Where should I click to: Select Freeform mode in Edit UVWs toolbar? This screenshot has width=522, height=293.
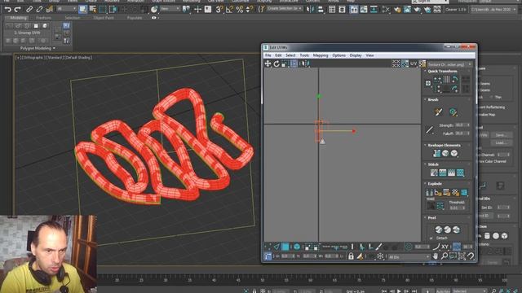pos(294,63)
